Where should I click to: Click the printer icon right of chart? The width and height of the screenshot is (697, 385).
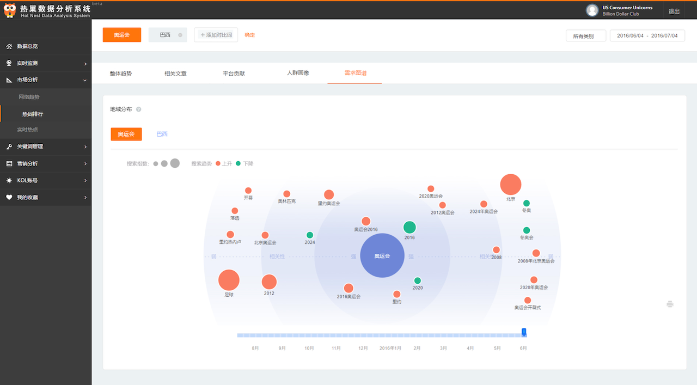pos(670,304)
